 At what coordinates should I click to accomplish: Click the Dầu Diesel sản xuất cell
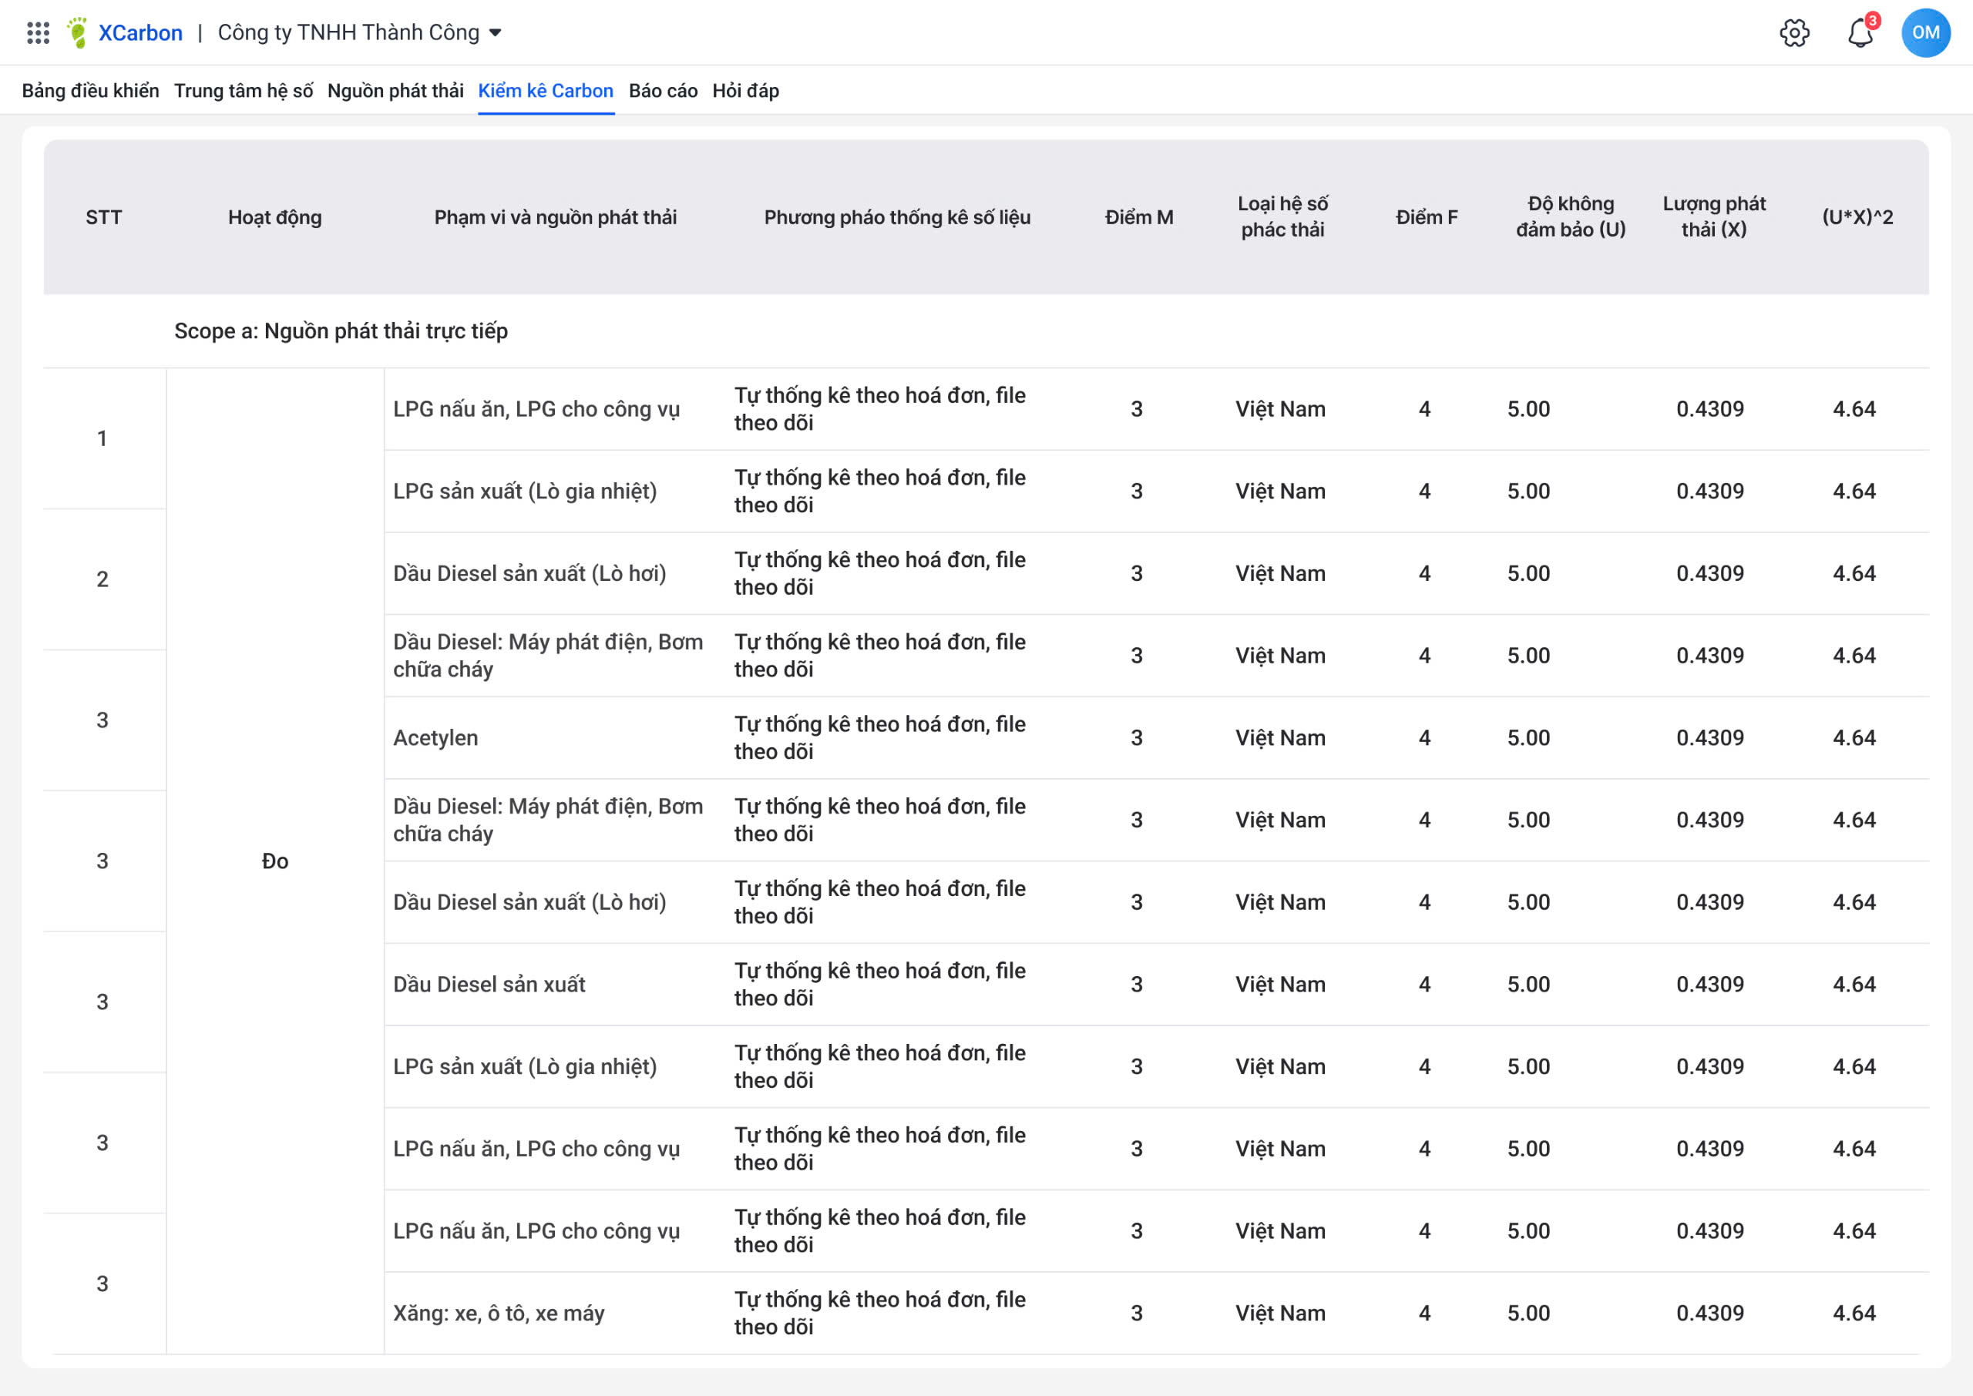coord(489,985)
